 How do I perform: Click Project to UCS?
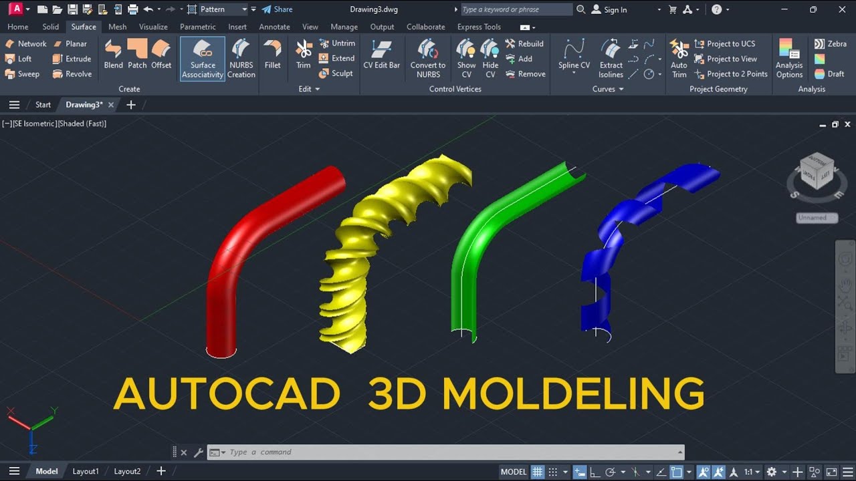point(725,43)
